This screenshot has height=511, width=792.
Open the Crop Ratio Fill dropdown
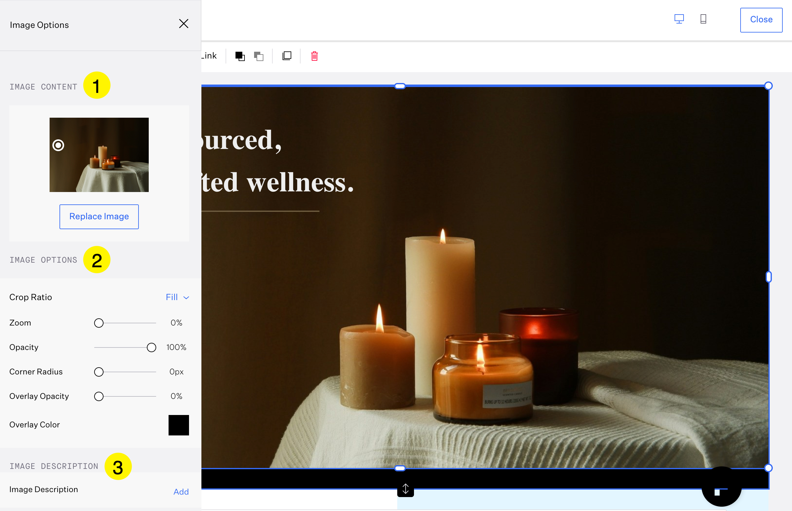pyautogui.click(x=172, y=297)
